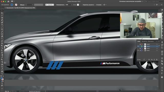Open the screen mode switcher
This screenshot has width=164, height=92.
point(2,85)
